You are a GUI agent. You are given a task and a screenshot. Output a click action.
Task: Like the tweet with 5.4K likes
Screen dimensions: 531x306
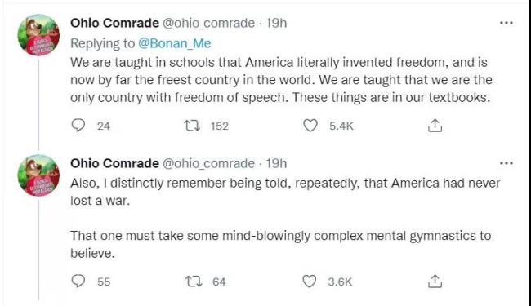coord(310,126)
